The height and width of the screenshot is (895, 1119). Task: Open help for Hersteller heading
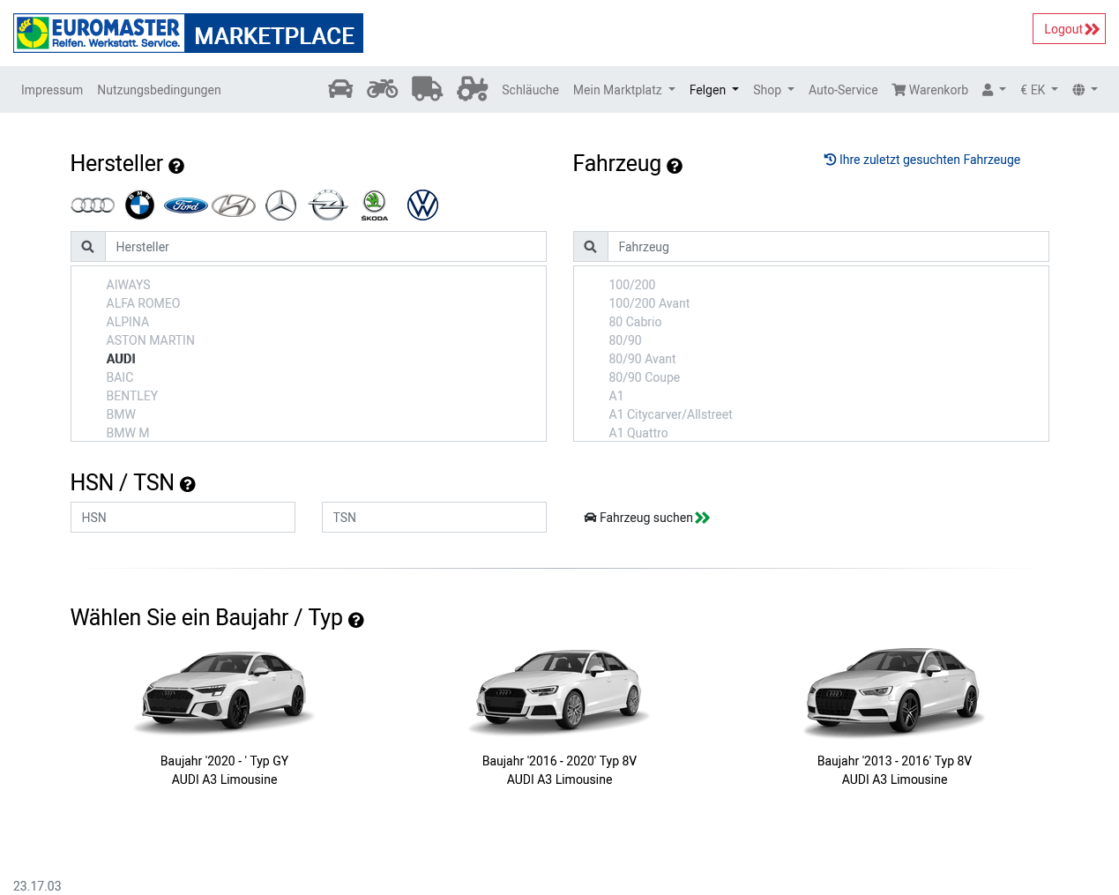(176, 166)
